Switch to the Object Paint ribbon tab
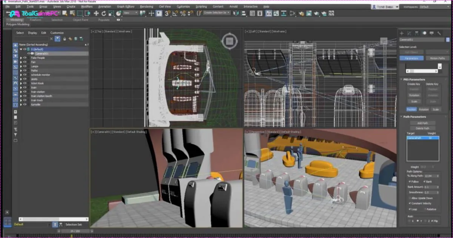Screen dimensions: 453x238 point(80,20)
